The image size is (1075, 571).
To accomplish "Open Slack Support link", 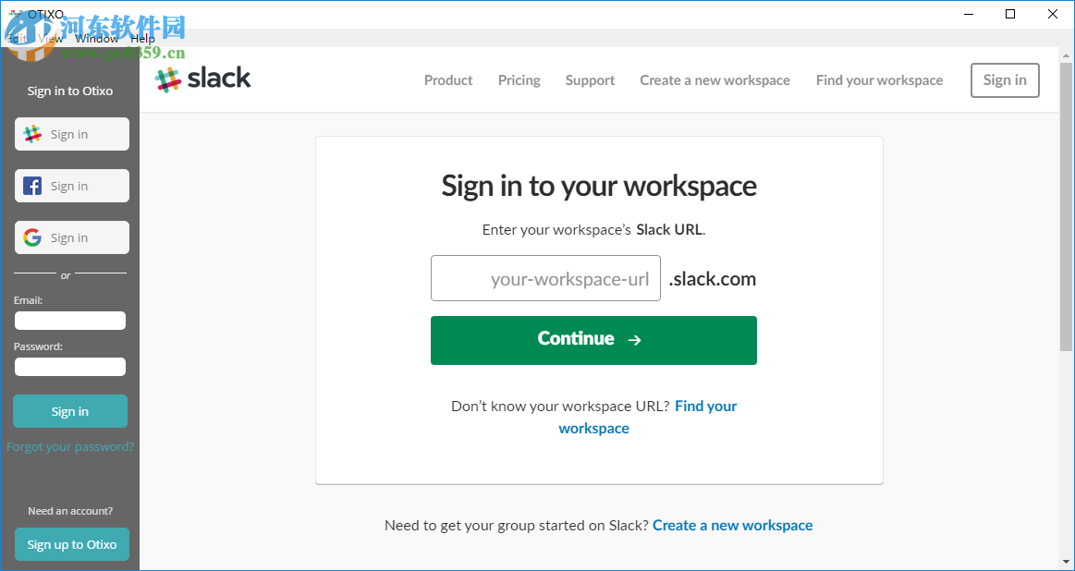I will pyautogui.click(x=590, y=80).
